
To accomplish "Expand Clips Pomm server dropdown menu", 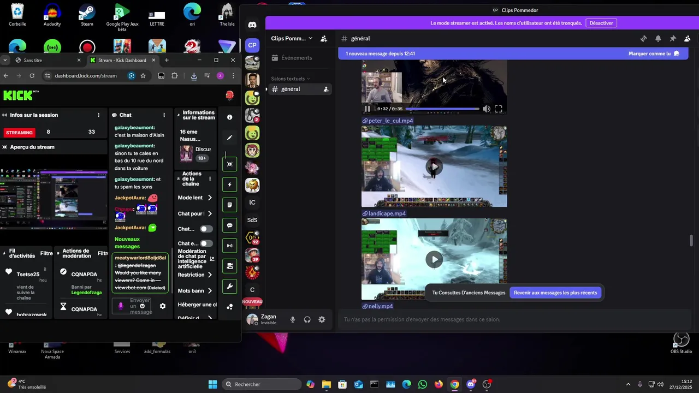I will tap(310, 38).
